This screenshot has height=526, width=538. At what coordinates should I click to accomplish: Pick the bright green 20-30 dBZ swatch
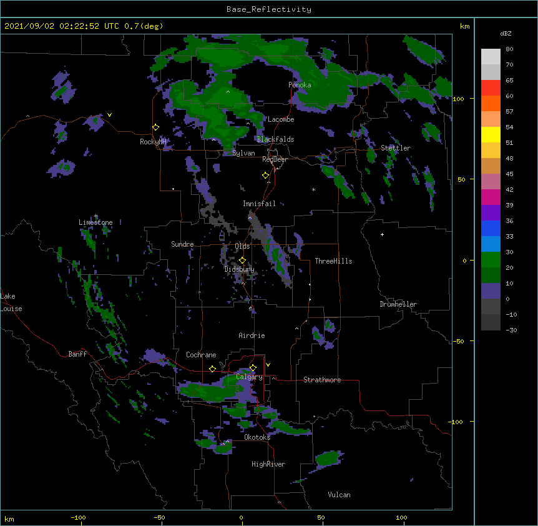click(x=491, y=260)
